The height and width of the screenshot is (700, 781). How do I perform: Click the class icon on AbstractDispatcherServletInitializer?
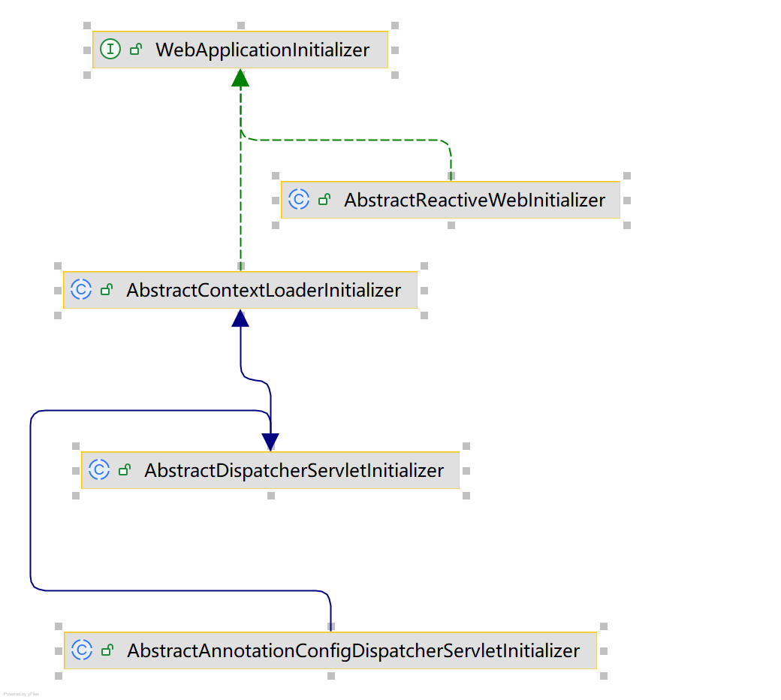pyautogui.click(x=99, y=469)
